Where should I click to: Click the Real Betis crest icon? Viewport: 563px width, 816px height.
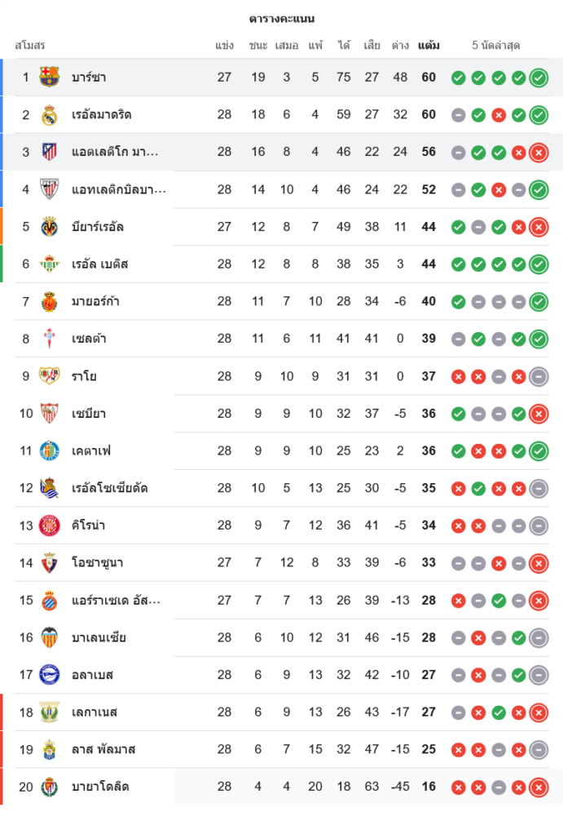[50, 264]
